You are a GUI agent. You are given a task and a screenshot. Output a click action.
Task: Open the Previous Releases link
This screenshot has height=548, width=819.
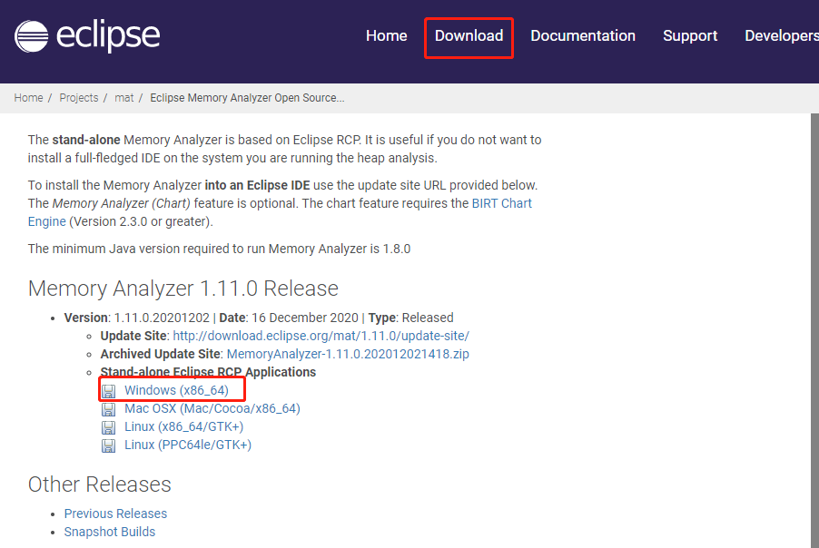pyautogui.click(x=115, y=514)
